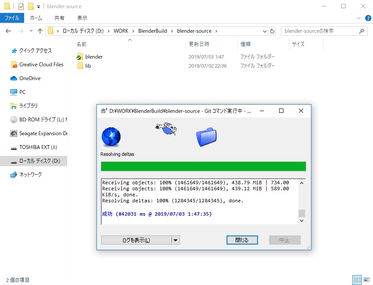Screen dimensions: 373x285
Task: Click the OneDrive cloud icon
Action: 14,78
